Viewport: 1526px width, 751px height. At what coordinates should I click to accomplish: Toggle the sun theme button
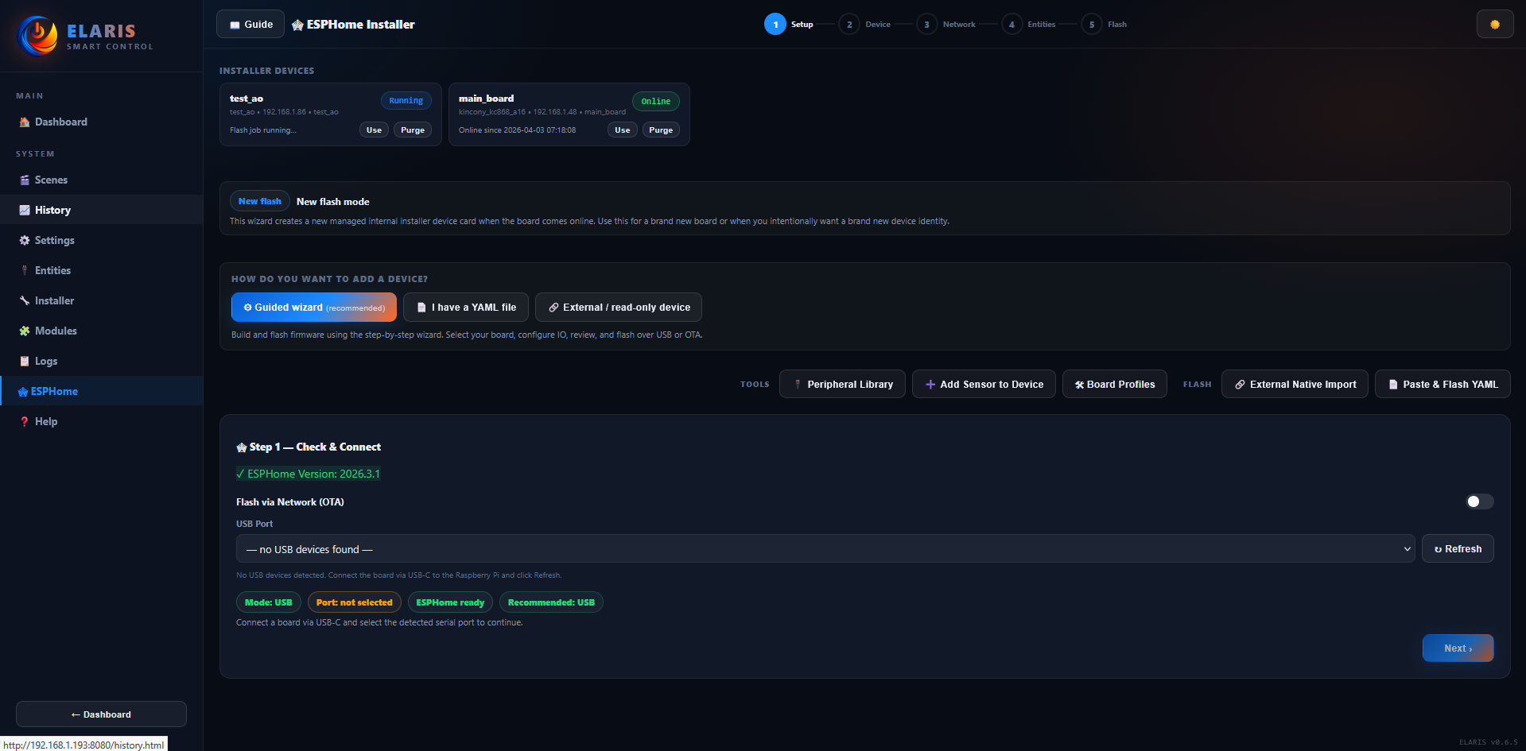point(1495,24)
